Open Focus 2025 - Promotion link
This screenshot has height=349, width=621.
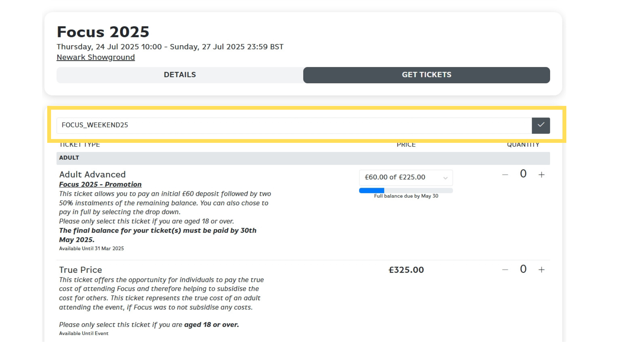(x=100, y=184)
